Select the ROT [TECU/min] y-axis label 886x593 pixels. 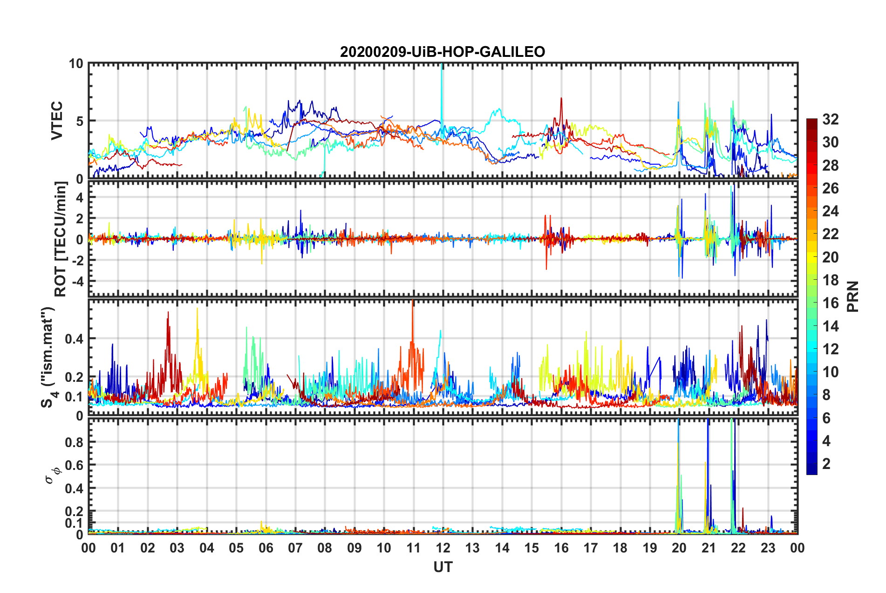point(61,239)
